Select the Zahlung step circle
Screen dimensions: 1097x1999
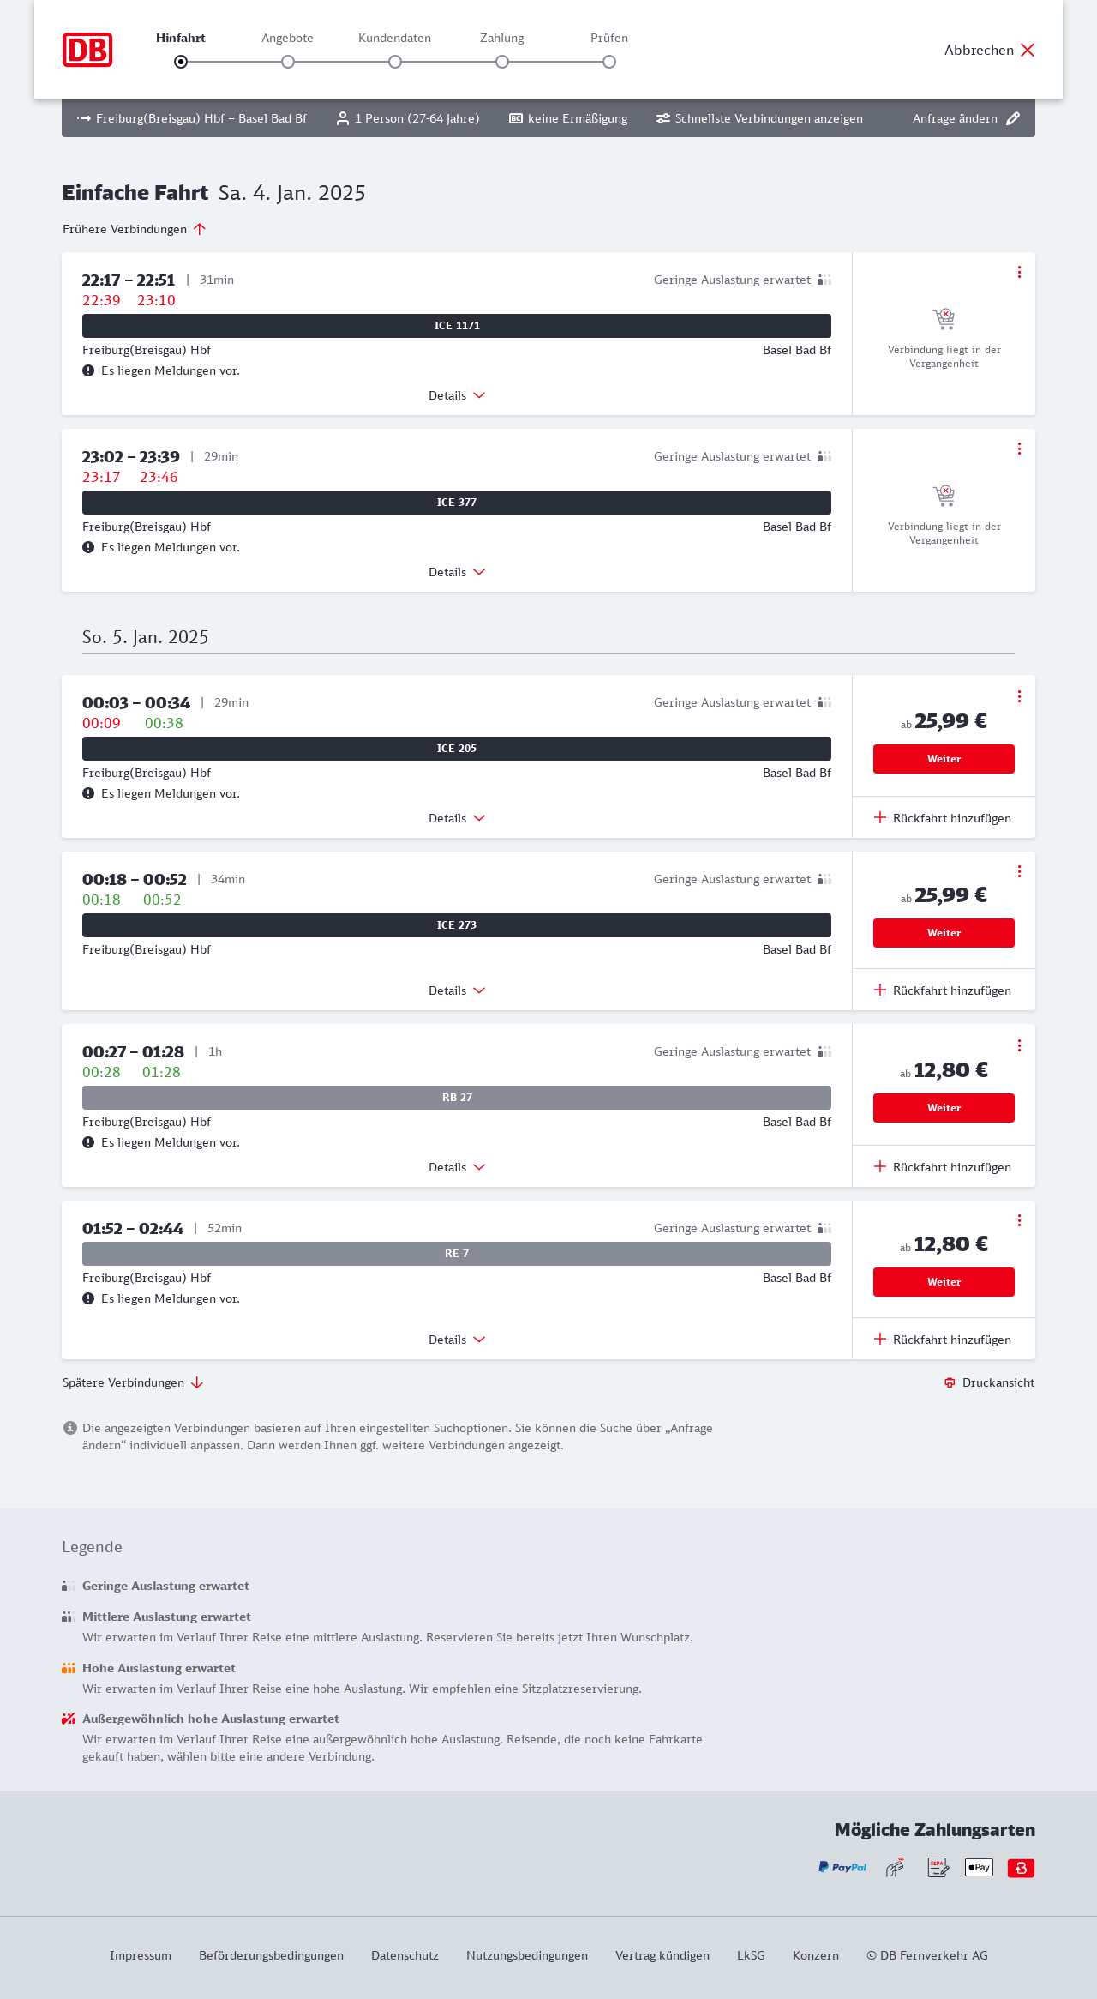[x=502, y=62]
